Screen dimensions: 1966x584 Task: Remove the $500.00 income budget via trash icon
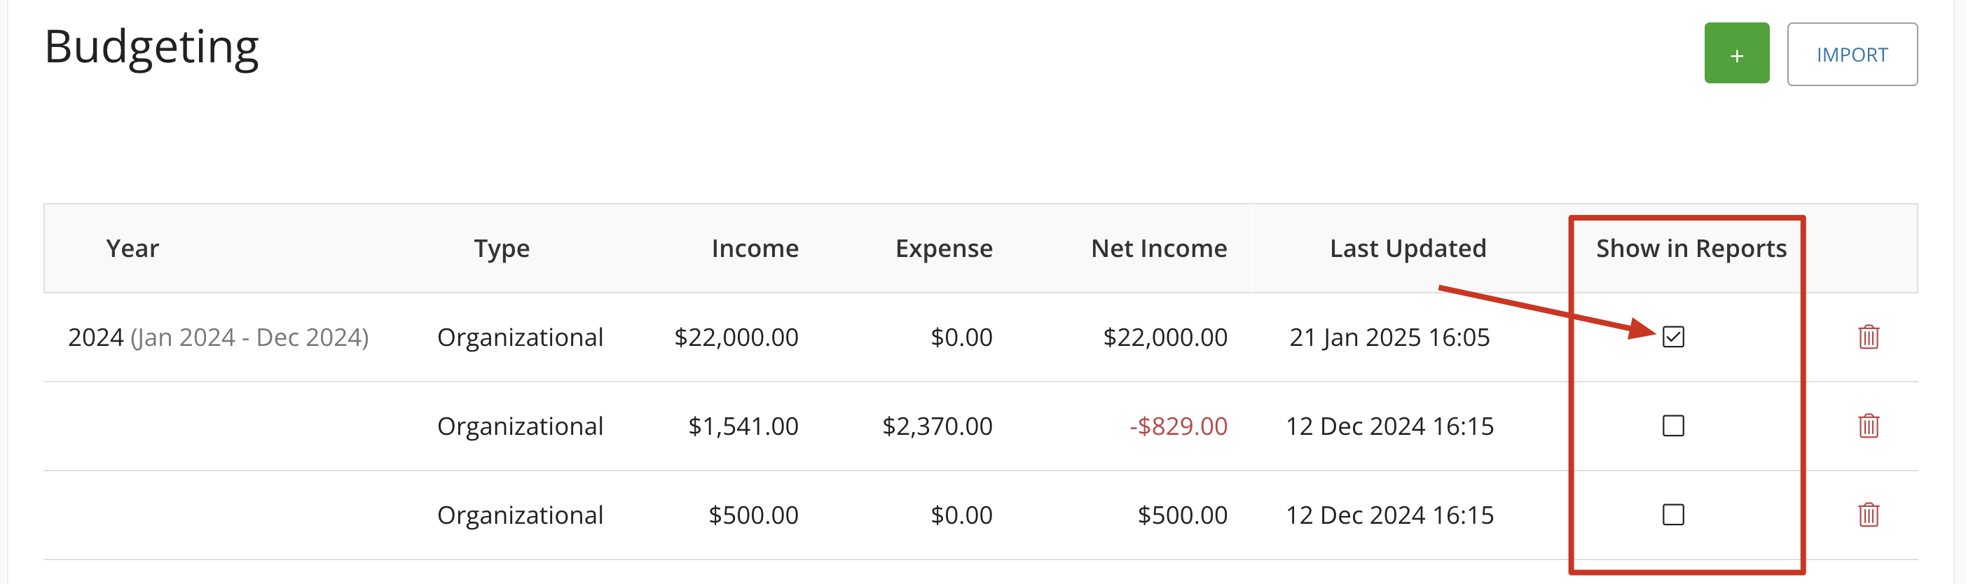coord(1869,515)
